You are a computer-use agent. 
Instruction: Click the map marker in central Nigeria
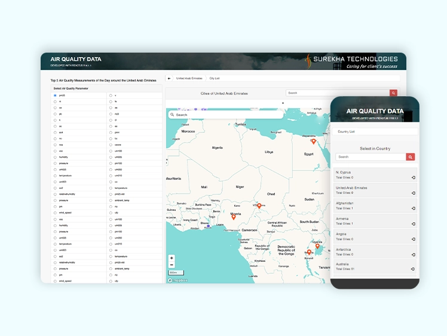(x=234, y=217)
